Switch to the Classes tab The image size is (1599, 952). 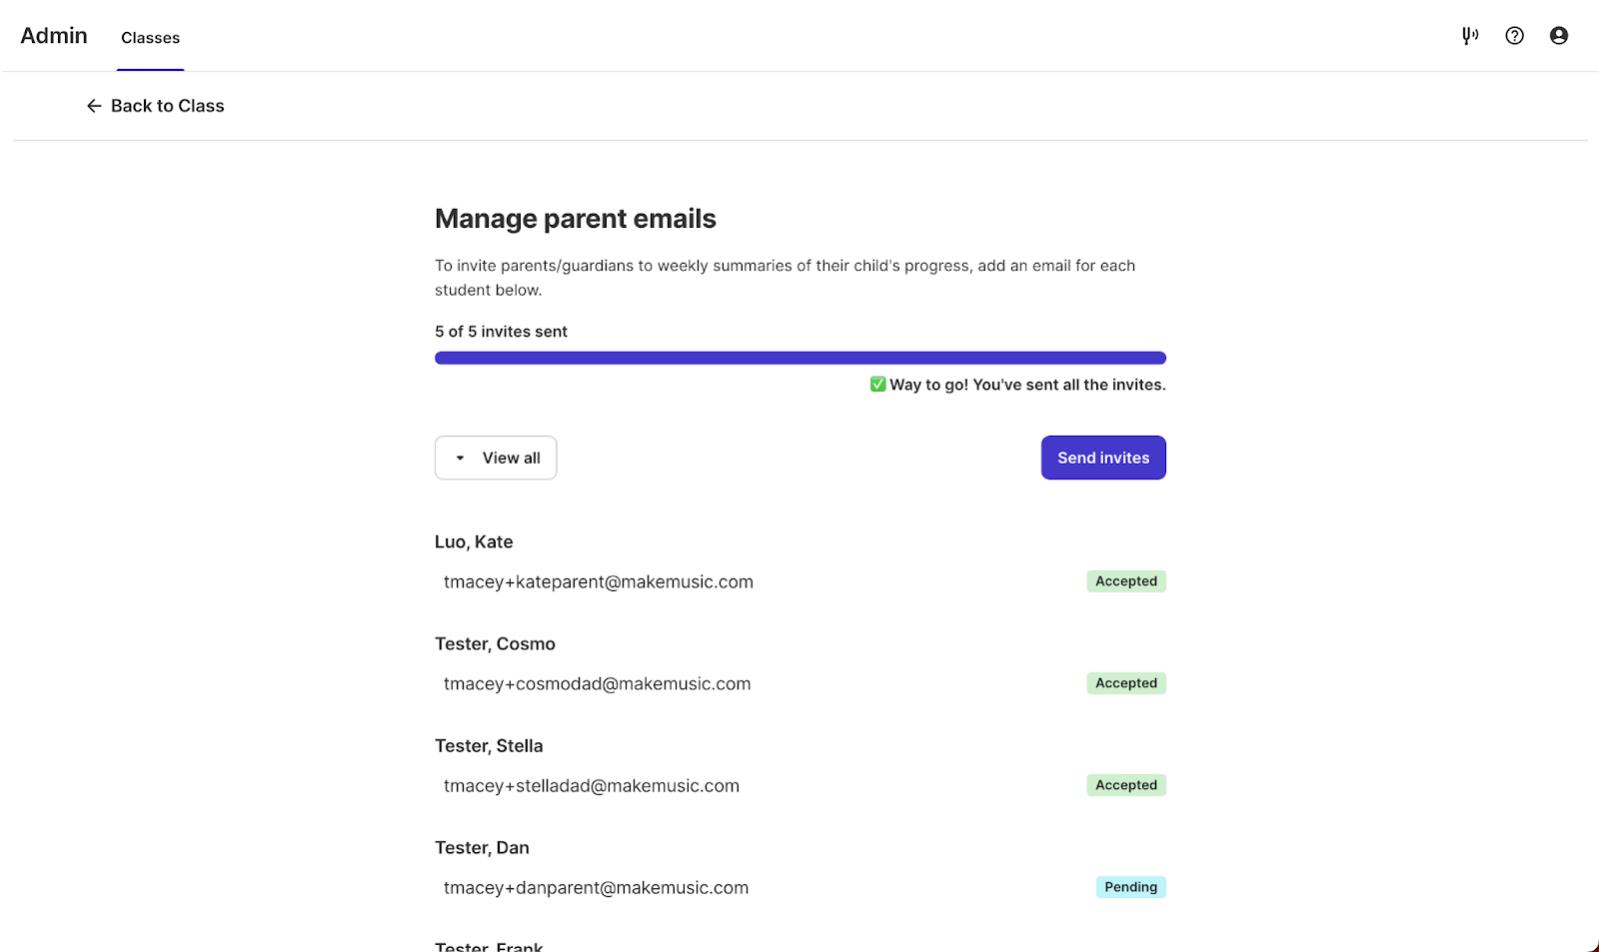(x=151, y=38)
